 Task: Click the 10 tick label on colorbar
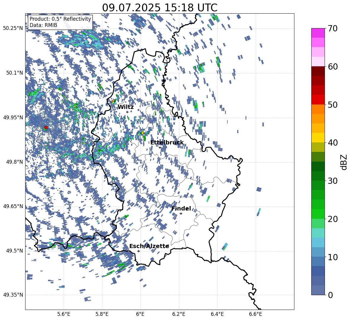coord(333,257)
